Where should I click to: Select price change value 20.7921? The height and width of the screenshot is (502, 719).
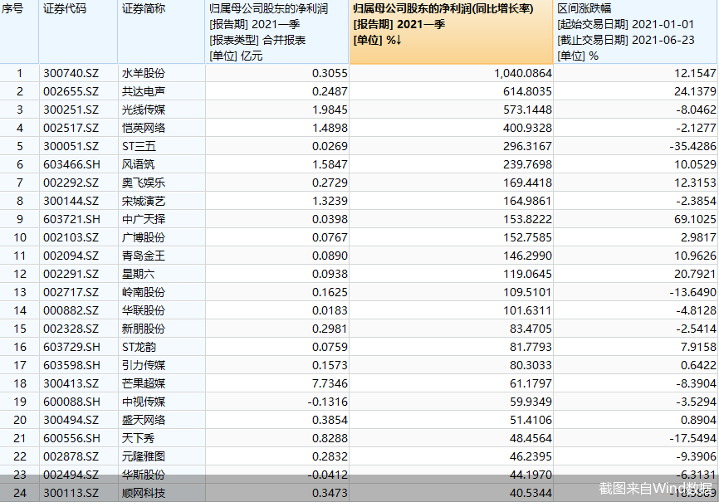pos(695,274)
